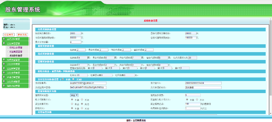Select 关闭 for 电子币转账开关
Viewport: 272px width, 122px height.
pos(82,99)
